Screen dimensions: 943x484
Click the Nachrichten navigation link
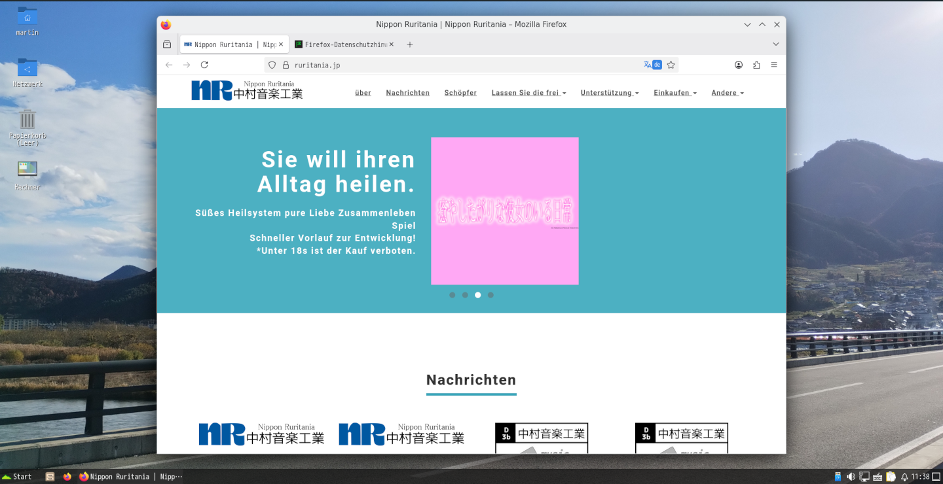coord(407,93)
